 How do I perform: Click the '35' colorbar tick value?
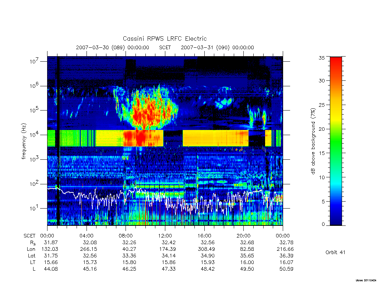point(321,58)
